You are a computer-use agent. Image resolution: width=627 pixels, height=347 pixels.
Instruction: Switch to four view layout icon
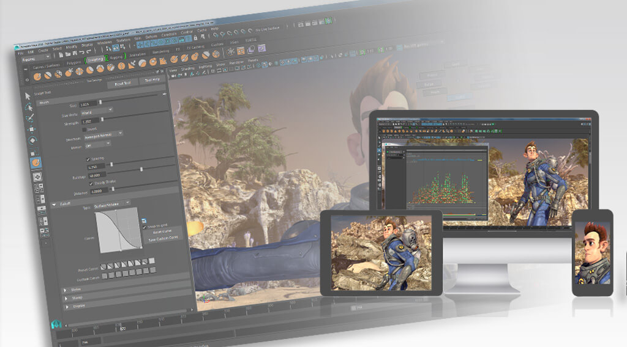39,188
